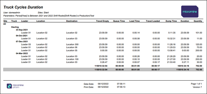Select the 04-Mar-2022 date group
This screenshot has height=94, width=207.
click(x=22, y=53)
